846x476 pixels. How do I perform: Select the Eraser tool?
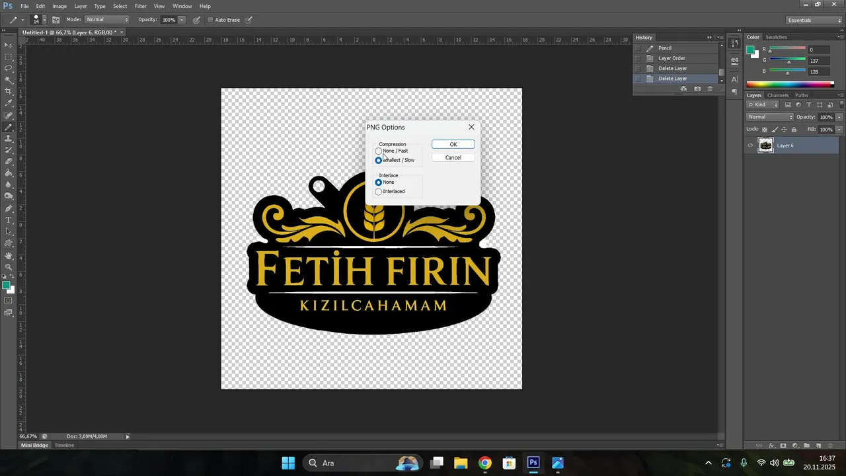click(x=9, y=161)
